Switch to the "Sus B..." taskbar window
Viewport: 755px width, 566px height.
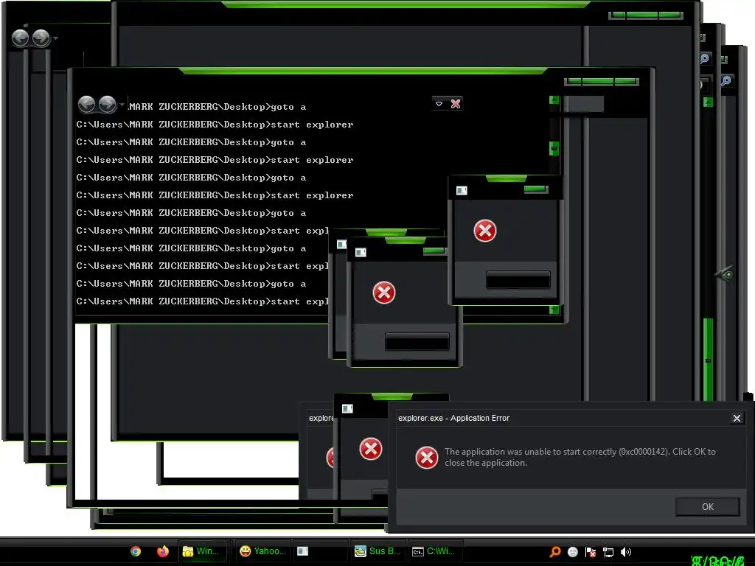coord(377,551)
